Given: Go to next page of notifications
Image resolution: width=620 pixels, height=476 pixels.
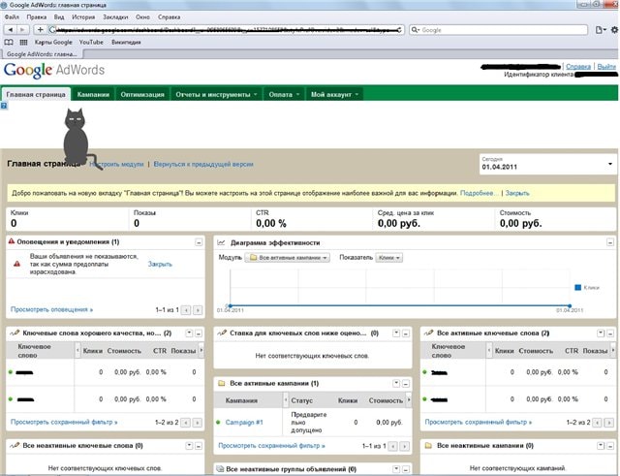Looking at the screenshot, I should pos(198,309).
